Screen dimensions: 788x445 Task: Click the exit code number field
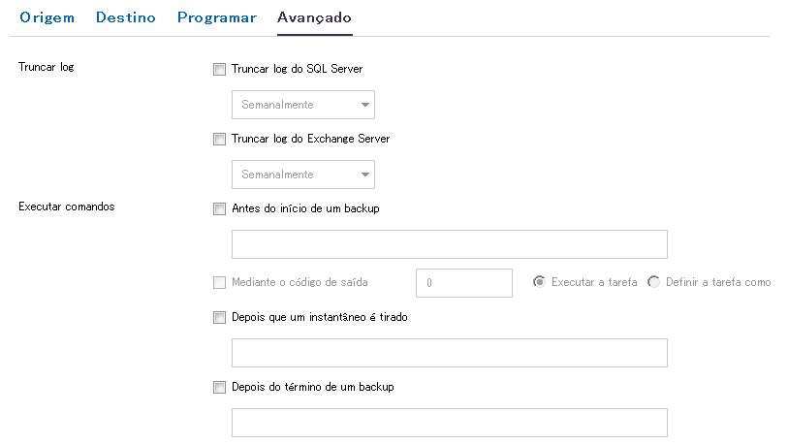tap(463, 283)
